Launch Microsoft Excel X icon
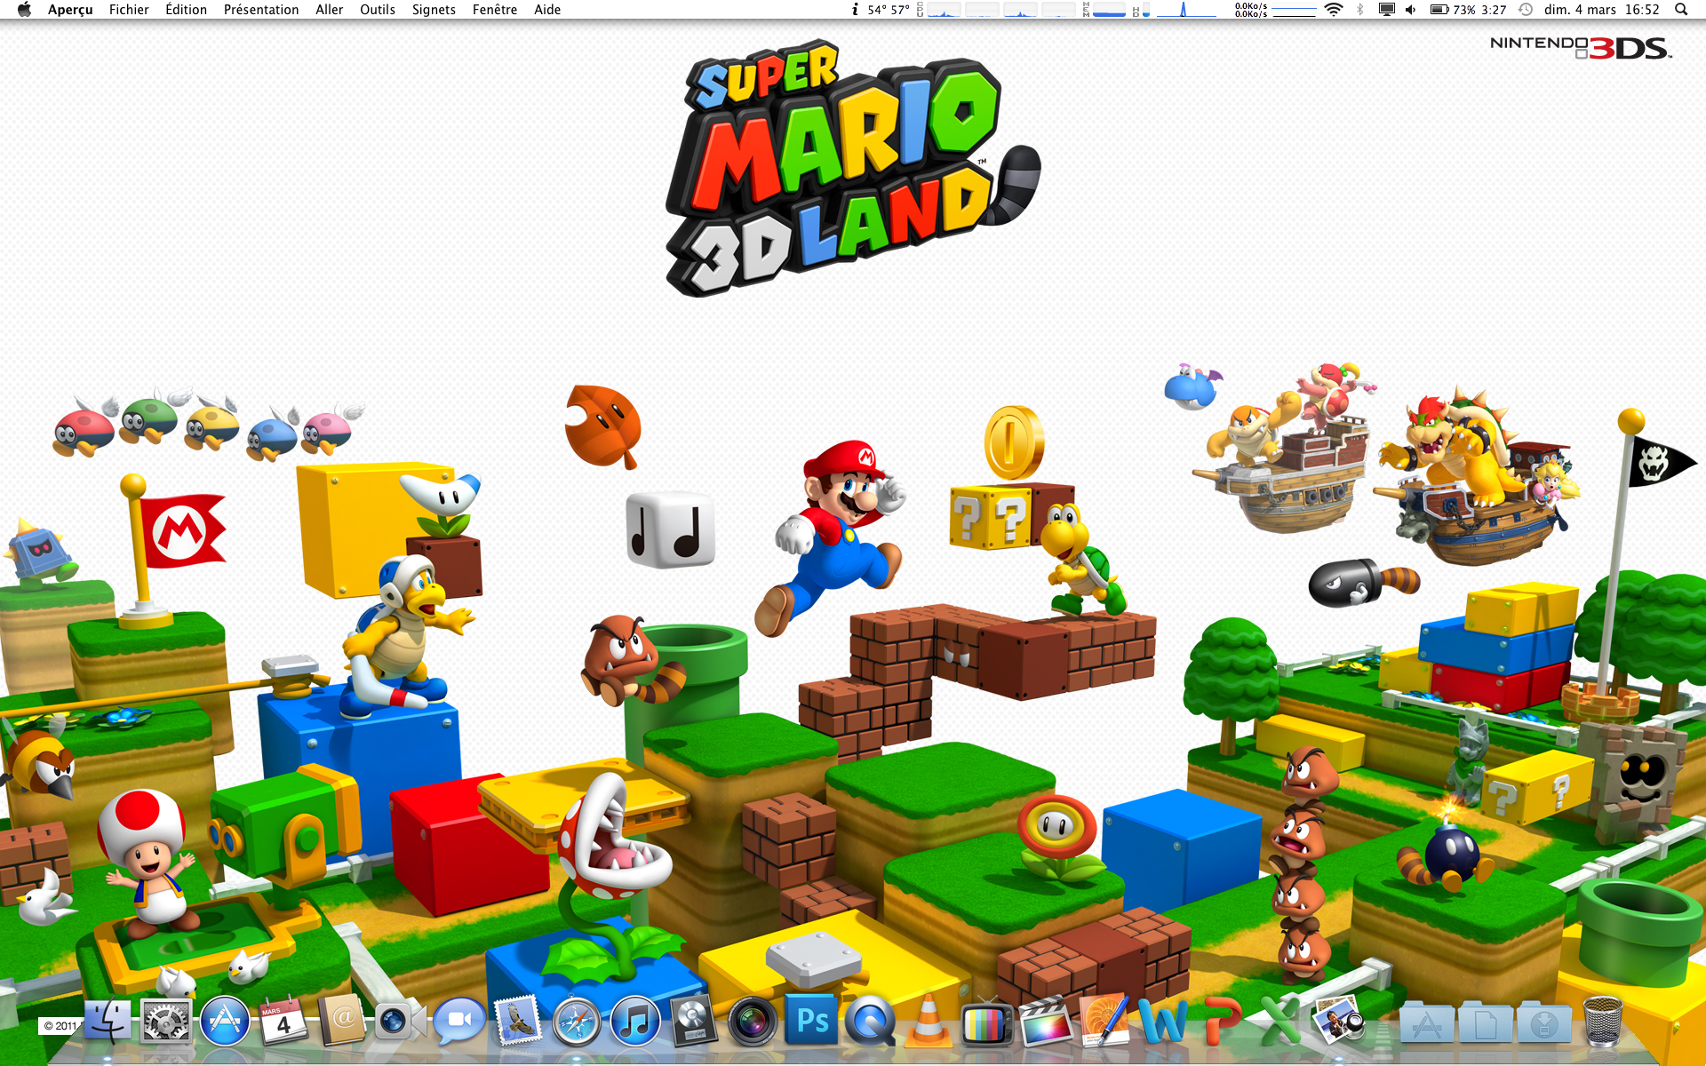 click(x=1280, y=1021)
